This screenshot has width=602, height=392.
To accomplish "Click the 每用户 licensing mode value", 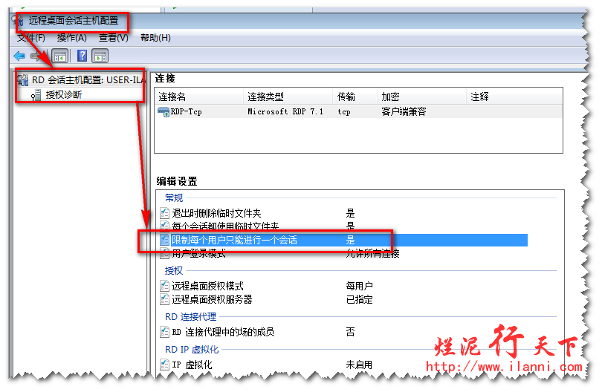I will (x=360, y=286).
